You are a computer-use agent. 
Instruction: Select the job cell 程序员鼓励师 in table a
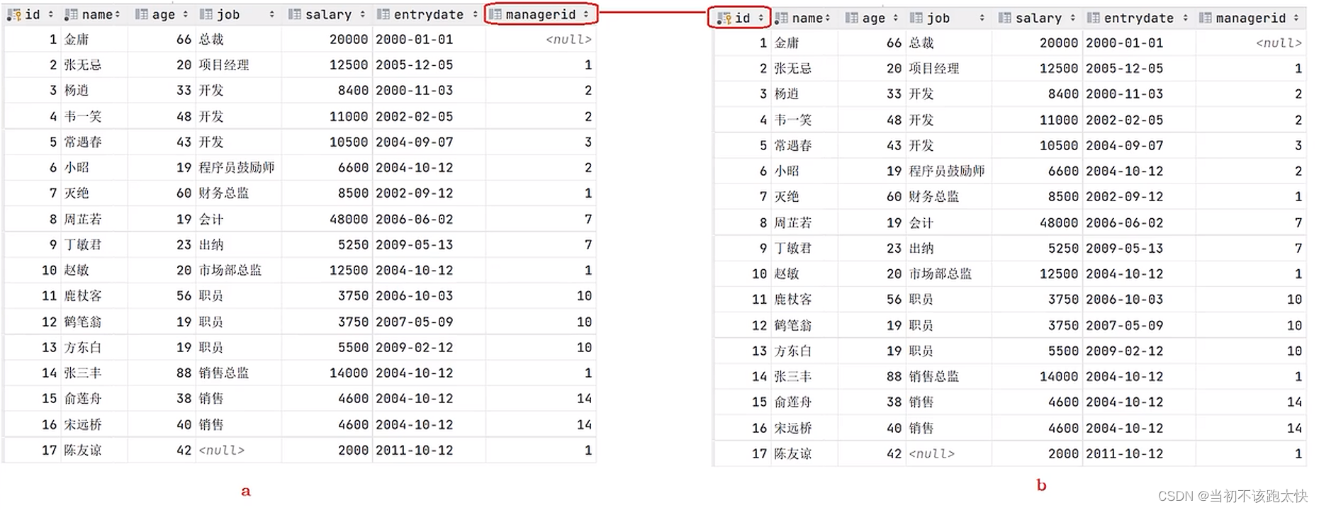[236, 168]
